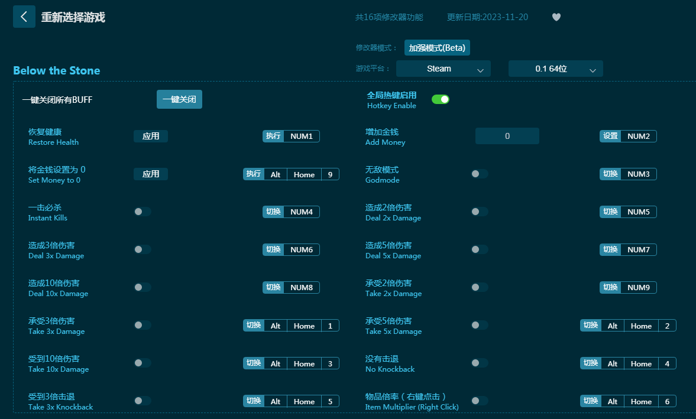This screenshot has height=419, width=696.
Task: Enable Deal 2x Damage toggle
Action: pyautogui.click(x=480, y=212)
